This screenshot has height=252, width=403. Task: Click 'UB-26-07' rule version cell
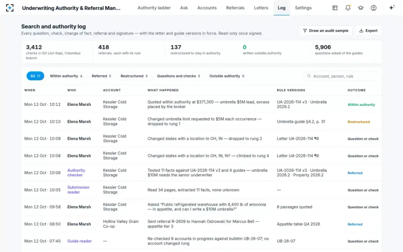click(x=286, y=241)
